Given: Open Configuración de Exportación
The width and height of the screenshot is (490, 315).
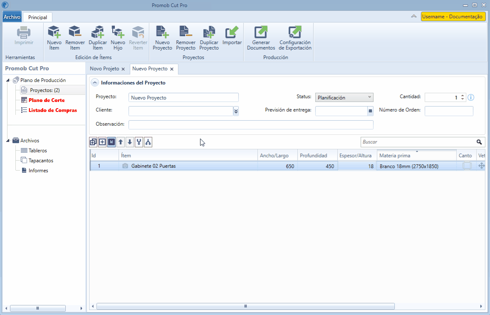Looking at the screenshot, I should click(x=295, y=38).
